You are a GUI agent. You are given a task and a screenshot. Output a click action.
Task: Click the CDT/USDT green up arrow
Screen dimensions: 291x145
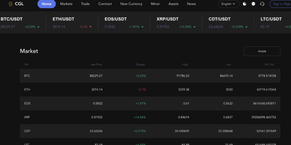(x=246, y=27)
